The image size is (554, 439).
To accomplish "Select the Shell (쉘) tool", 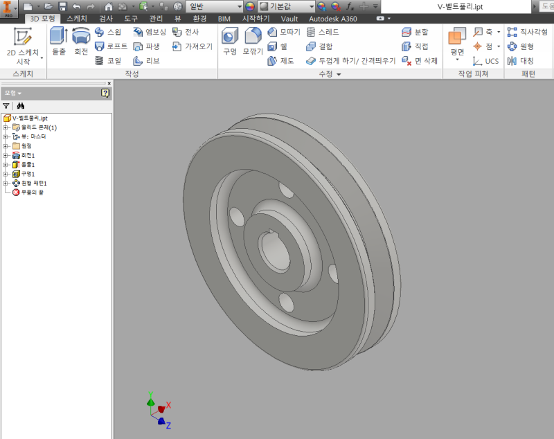I will pos(278,46).
